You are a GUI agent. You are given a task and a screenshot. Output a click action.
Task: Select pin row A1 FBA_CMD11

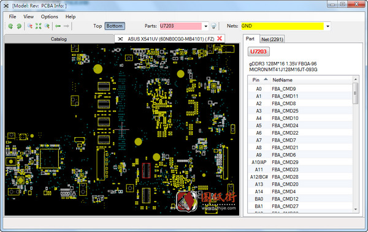click(x=300, y=96)
